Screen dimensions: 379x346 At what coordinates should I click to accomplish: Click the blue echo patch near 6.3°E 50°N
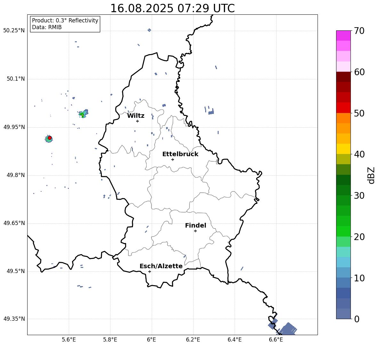pos(211,112)
